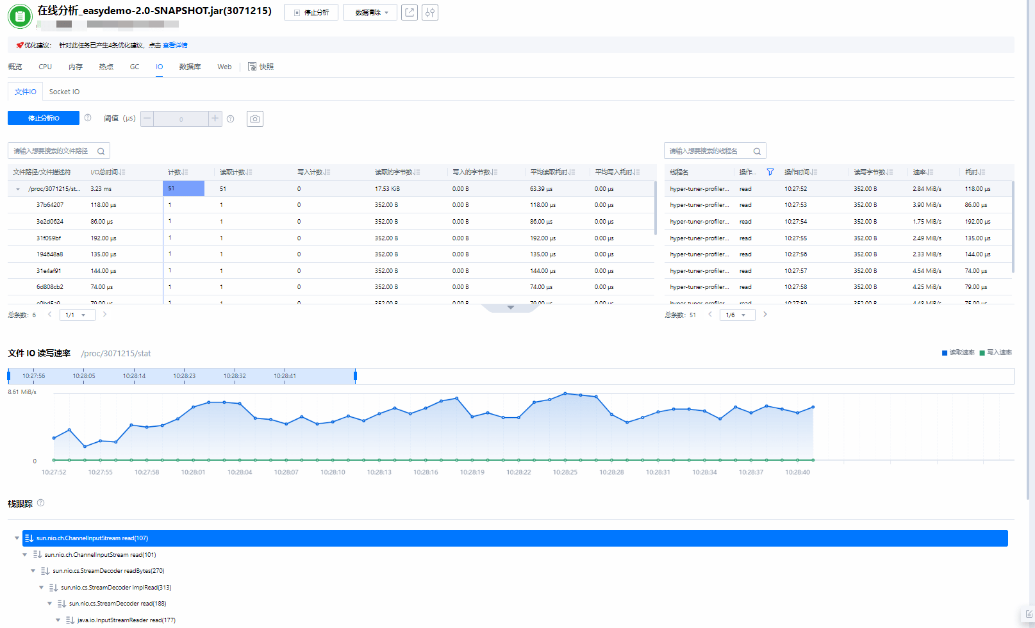Select the 文件IO sub-tab
Screen dimensions: 1035x628
(x=25, y=92)
